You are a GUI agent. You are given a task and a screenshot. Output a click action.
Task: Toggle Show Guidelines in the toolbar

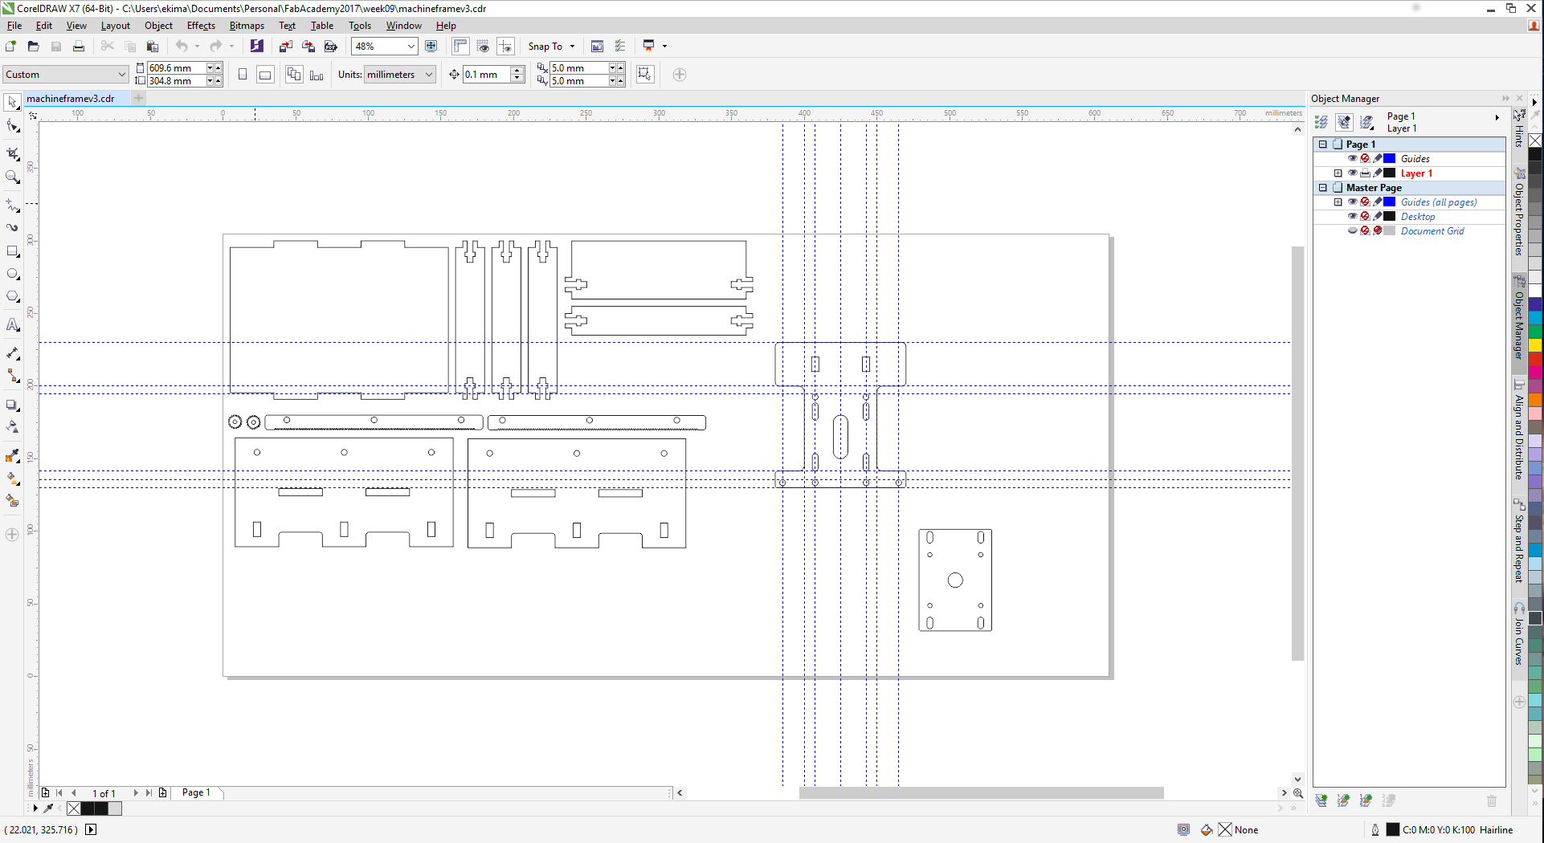[505, 46]
